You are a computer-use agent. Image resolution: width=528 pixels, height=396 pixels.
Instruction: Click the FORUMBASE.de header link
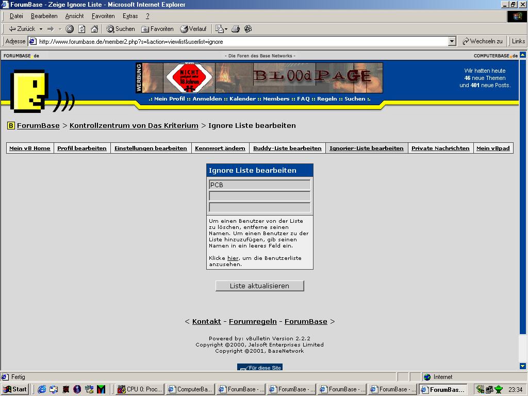21,56
